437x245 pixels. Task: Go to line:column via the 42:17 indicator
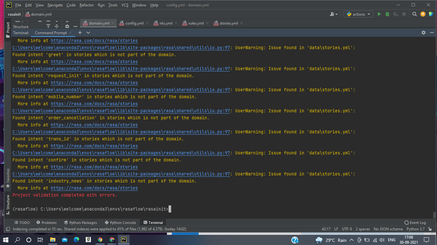(326, 229)
